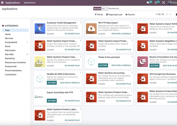
Task: Open the activities clock icon
Action: tap(156, 3)
